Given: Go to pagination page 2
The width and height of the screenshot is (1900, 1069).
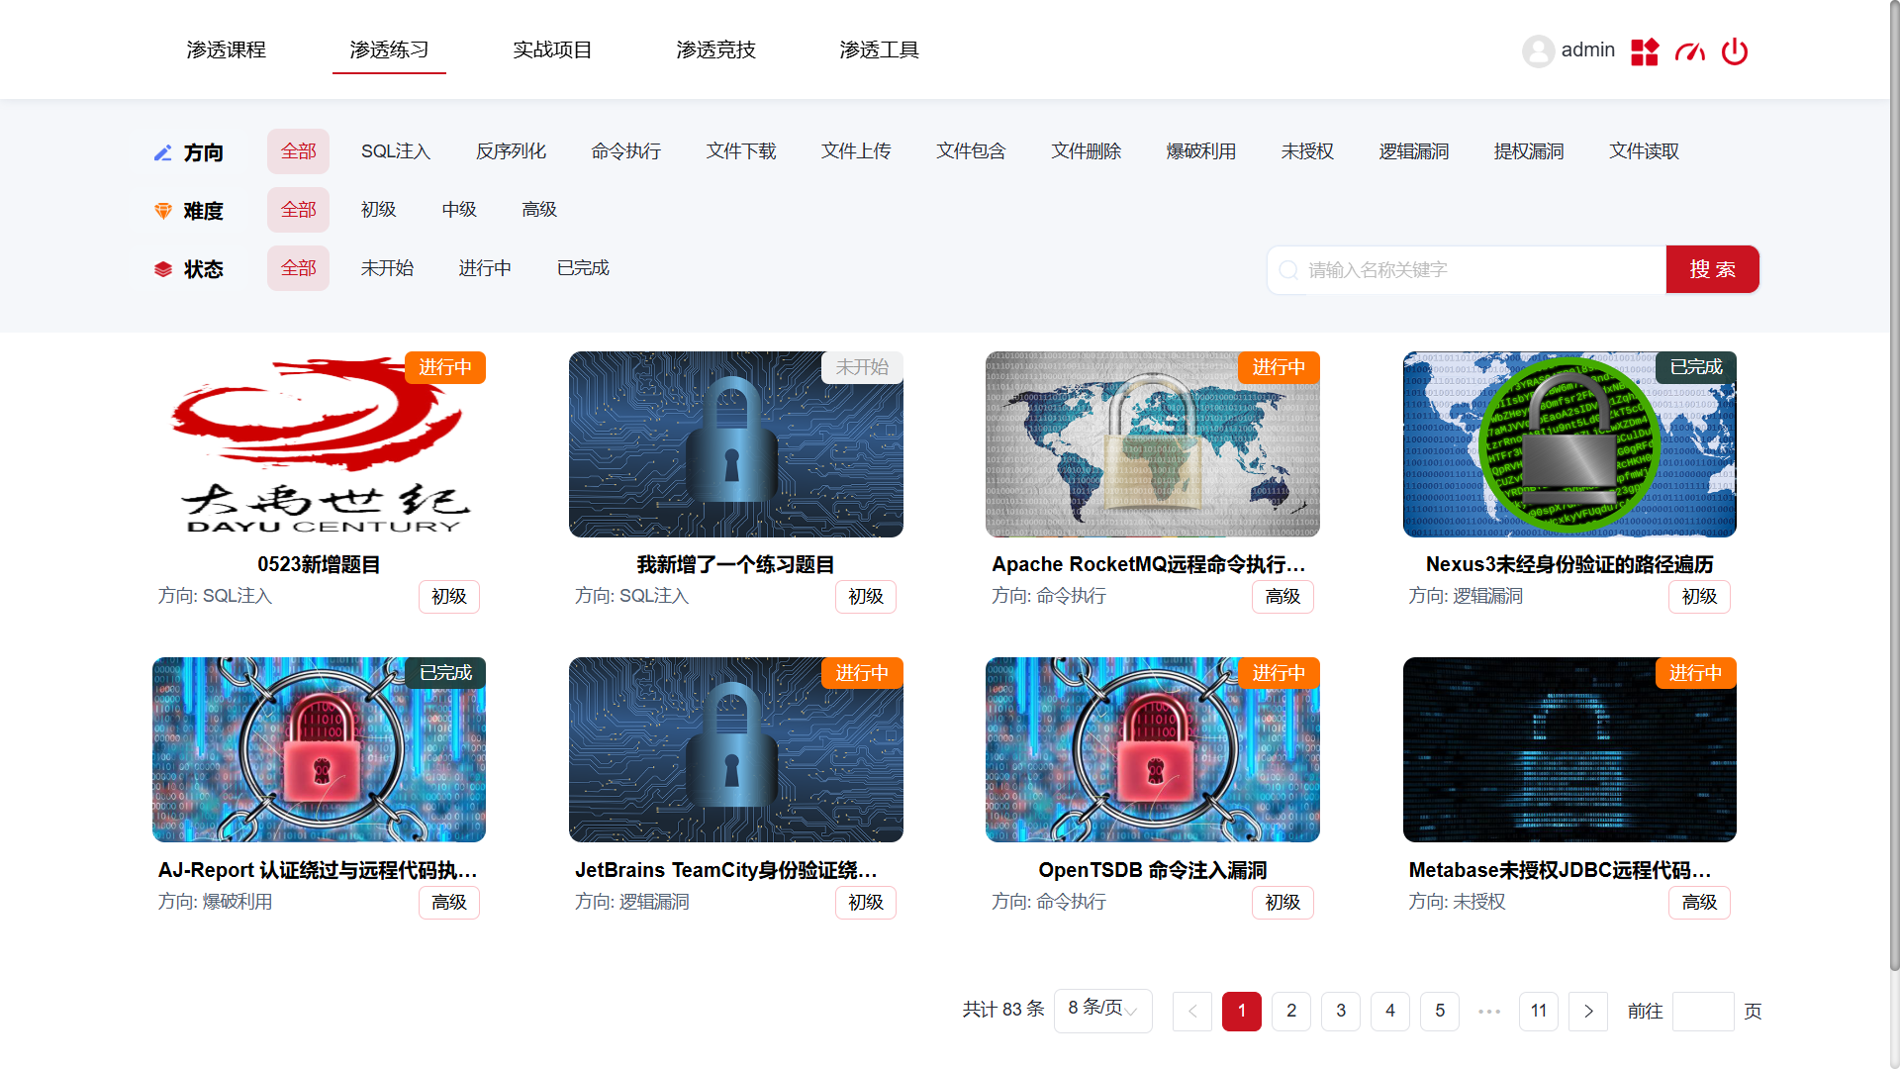Looking at the screenshot, I should pos(1291,1011).
